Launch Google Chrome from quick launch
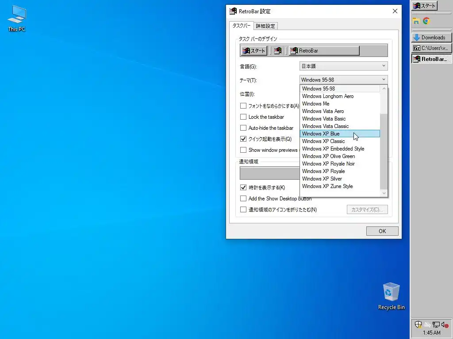453x339 pixels. 426,21
